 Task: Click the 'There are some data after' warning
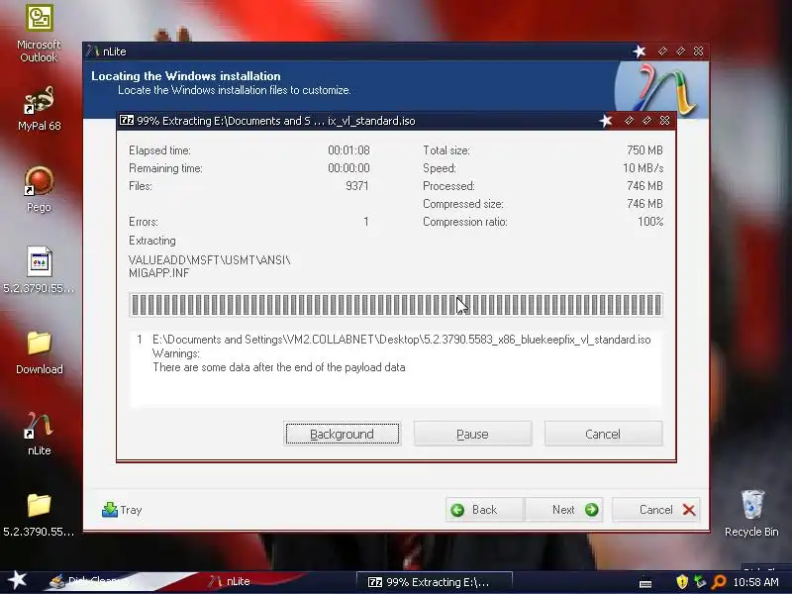pos(279,367)
